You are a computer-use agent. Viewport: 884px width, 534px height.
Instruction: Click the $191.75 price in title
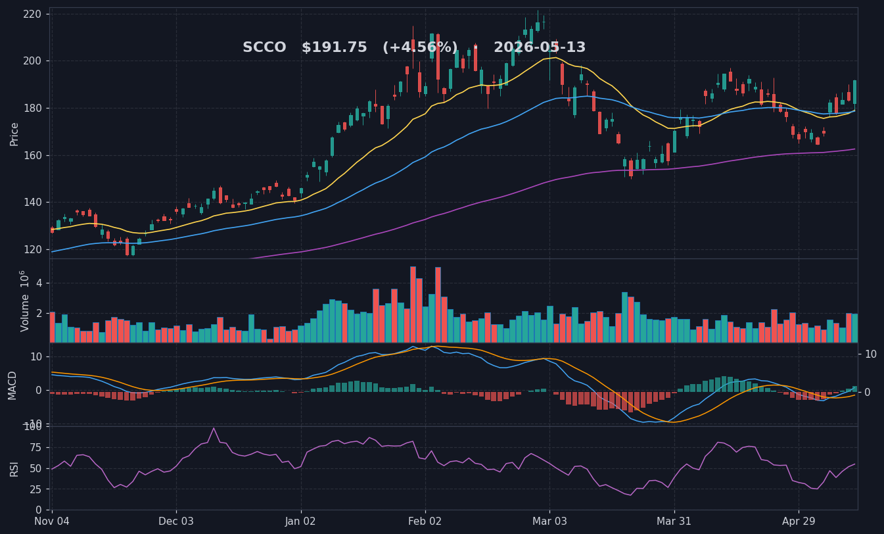(x=335, y=48)
